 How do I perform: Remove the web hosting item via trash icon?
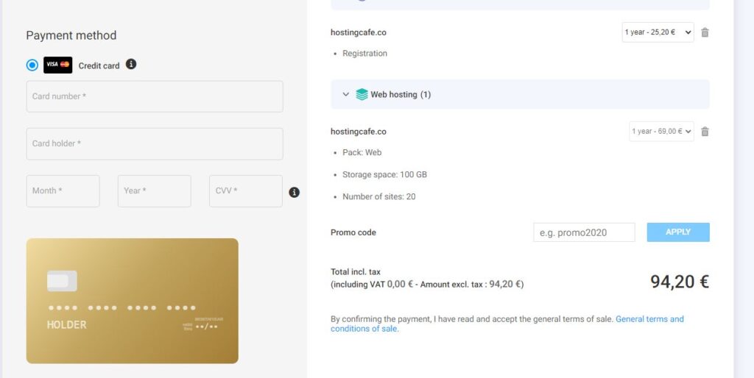click(x=705, y=132)
